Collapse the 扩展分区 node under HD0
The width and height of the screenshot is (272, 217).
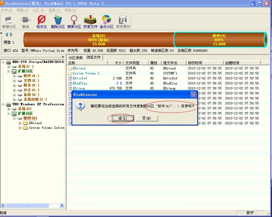pos(9,71)
